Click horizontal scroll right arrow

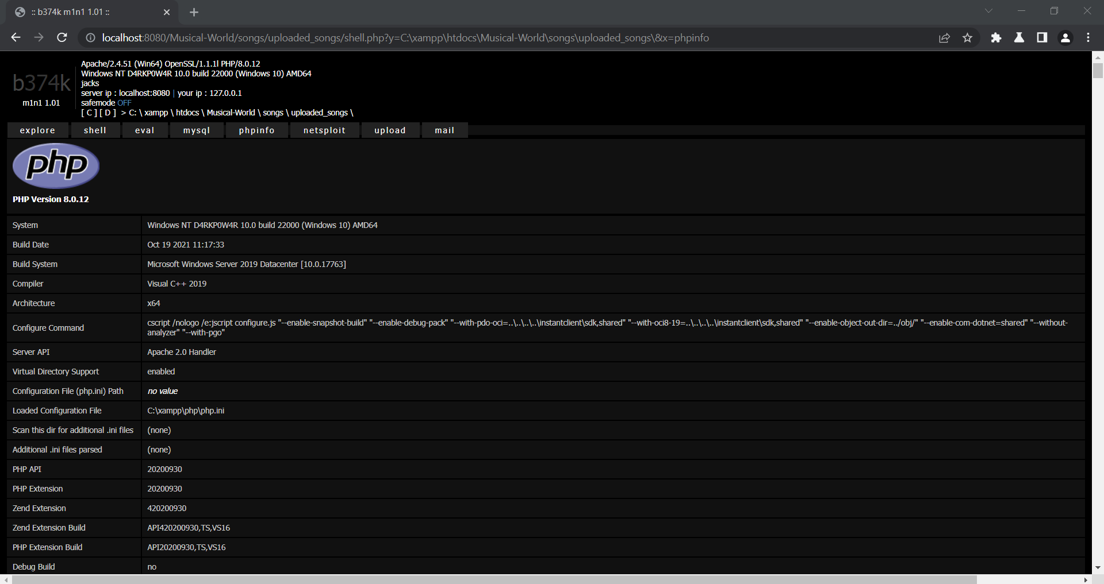1086,579
